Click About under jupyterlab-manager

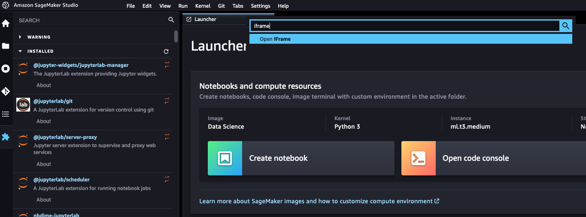44,85
